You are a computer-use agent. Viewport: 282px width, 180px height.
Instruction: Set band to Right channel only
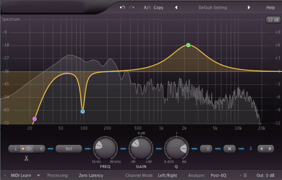coord(40,149)
